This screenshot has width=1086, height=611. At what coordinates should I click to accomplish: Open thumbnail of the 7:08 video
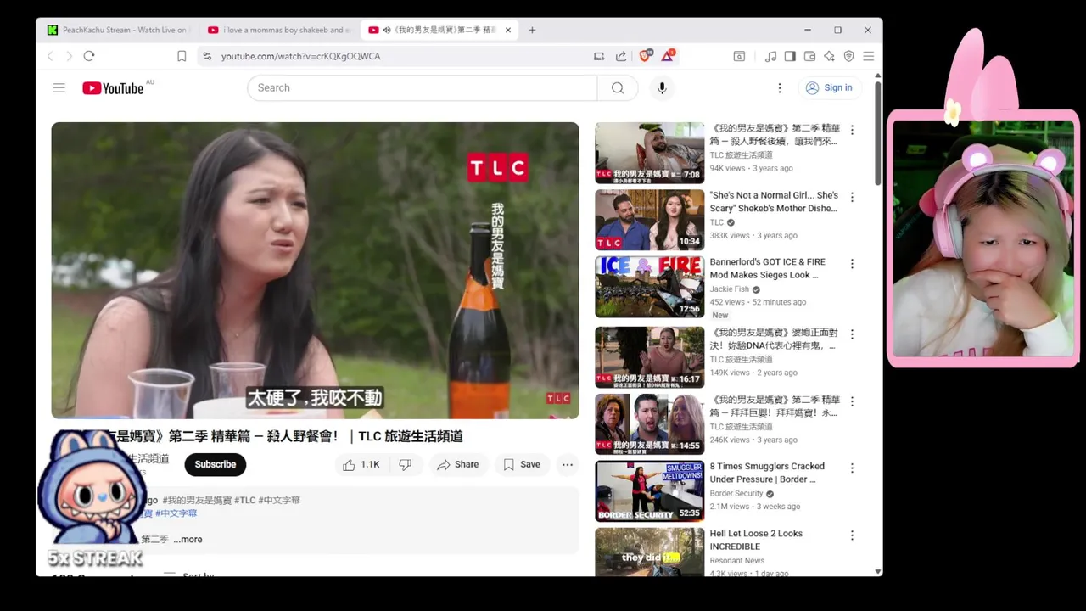pos(650,153)
